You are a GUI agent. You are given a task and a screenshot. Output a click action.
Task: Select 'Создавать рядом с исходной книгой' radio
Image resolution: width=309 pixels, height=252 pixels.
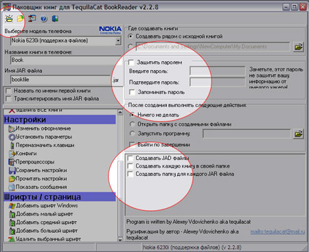130,36
